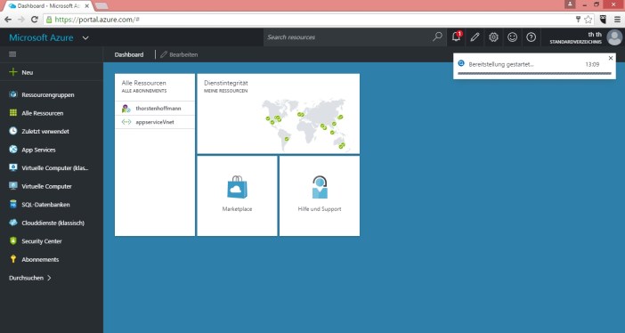Expand Durchsuchen chevron in sidebar
This screenshot has width=625, height=333.
coord(49,278)
